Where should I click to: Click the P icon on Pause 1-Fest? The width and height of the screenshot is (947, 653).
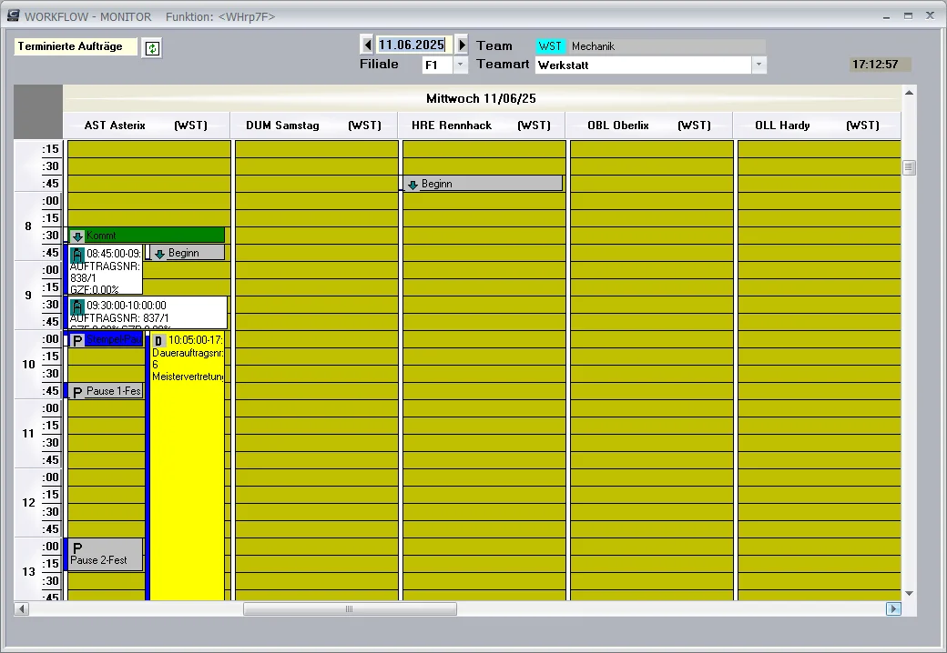pos(77,393)
